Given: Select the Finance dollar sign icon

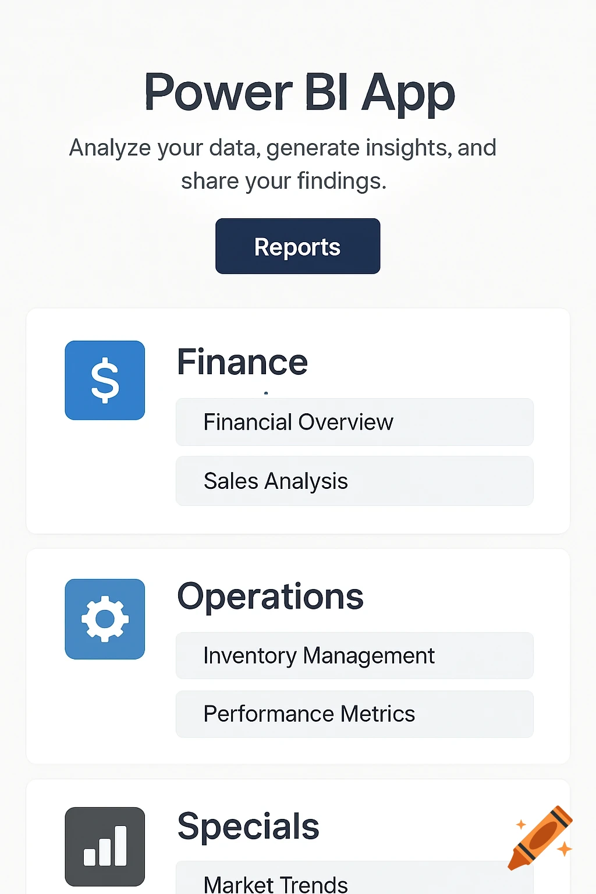Looking at the screenshot, I should [x=105, y=379].
